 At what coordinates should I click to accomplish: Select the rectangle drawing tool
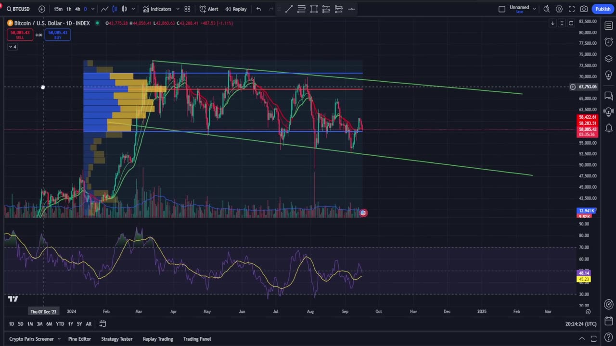pos(314,9)
